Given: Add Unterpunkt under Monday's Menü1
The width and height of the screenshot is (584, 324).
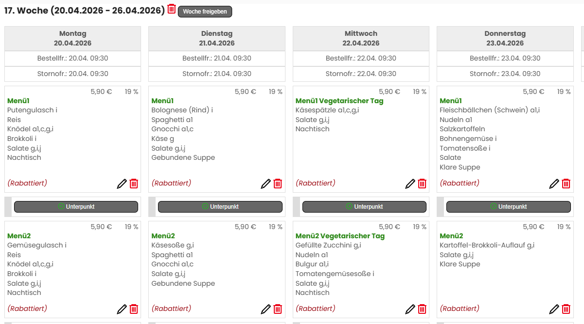Looking at the screenshot, I should pyautogui.click(x=76, y=207).
